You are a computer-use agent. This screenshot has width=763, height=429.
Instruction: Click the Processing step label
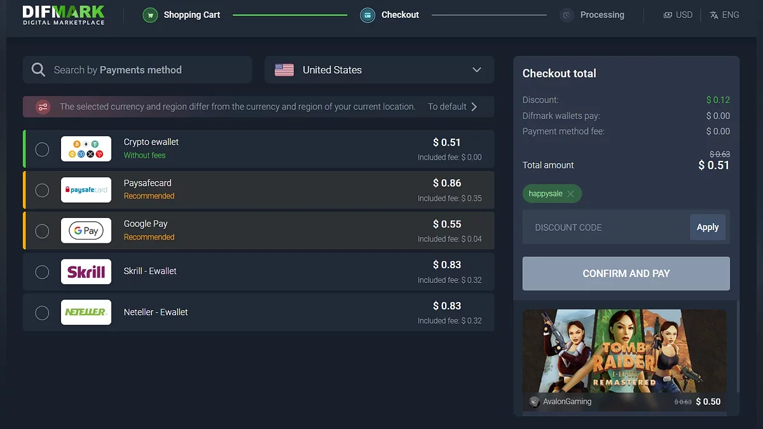(x=601, y=15)
